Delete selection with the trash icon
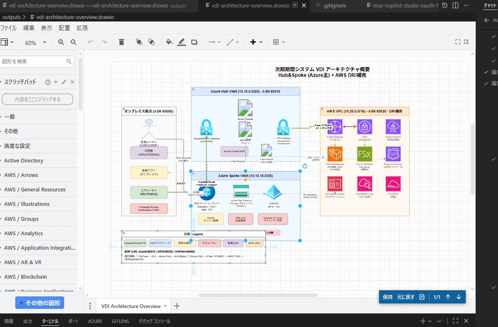The image size is (498, 327). (x=121, y=42)
